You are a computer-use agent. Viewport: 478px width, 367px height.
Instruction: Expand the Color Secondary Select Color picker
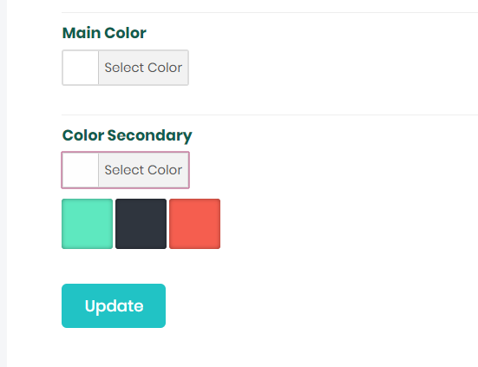tap(125, 170)
